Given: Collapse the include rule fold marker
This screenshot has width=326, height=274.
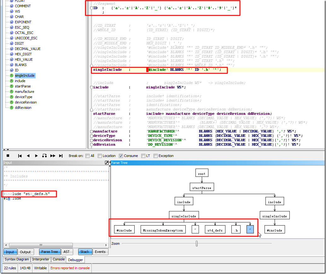Looking at the screenshot, I should coord(91,87).
